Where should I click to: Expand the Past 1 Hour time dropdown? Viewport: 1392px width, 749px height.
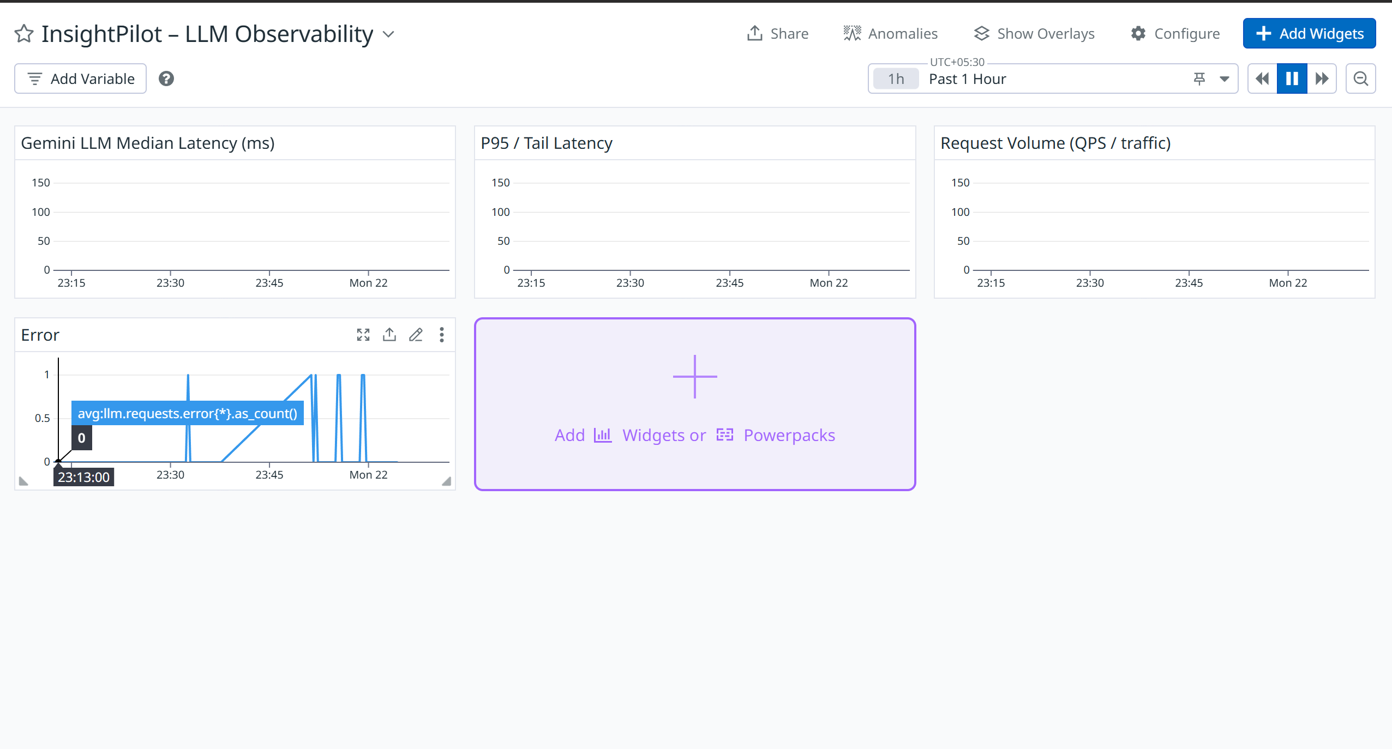1225,79
